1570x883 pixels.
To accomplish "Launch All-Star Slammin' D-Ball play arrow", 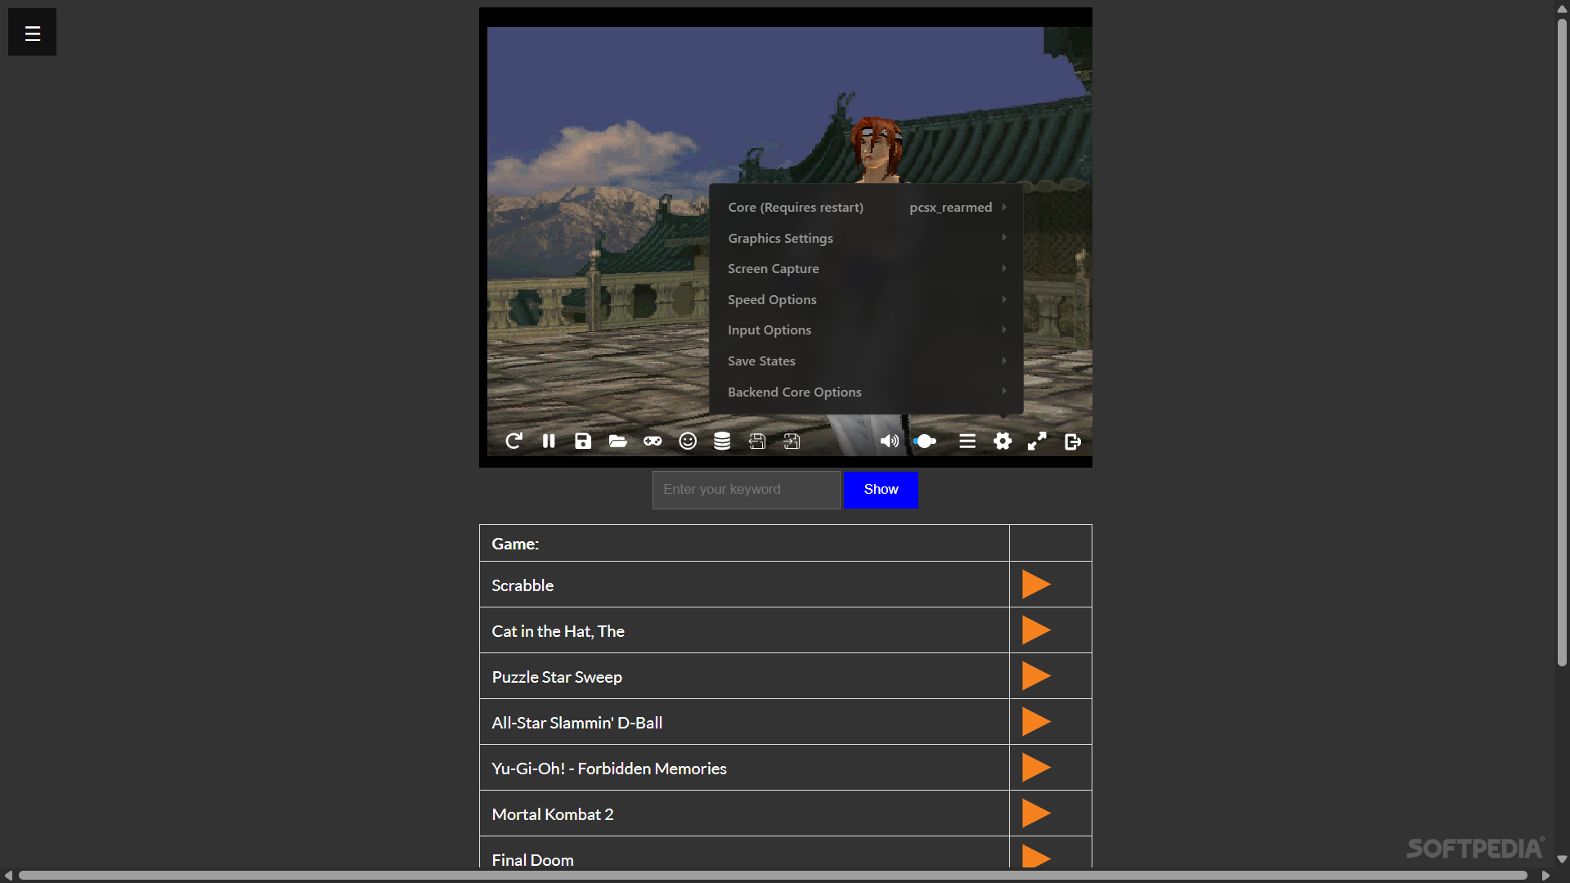I will click(x=1036, y=722).
